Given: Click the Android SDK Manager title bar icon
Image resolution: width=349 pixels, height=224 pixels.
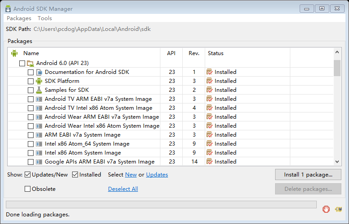Looking at the screenshot, I should 8,9.
